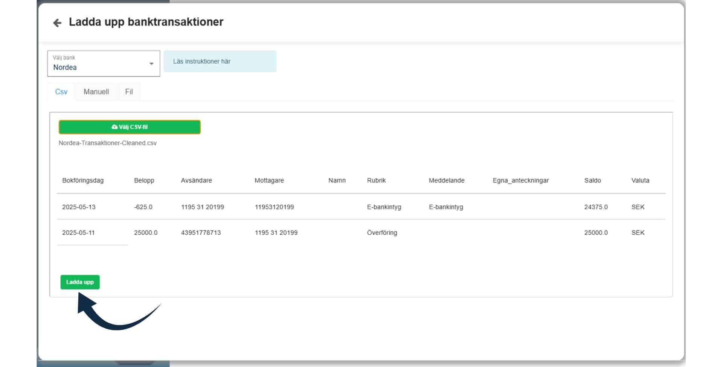Select the balance 25000.0 in Saldo column
The height and width of the screenshot is (367, 723).
596,233
